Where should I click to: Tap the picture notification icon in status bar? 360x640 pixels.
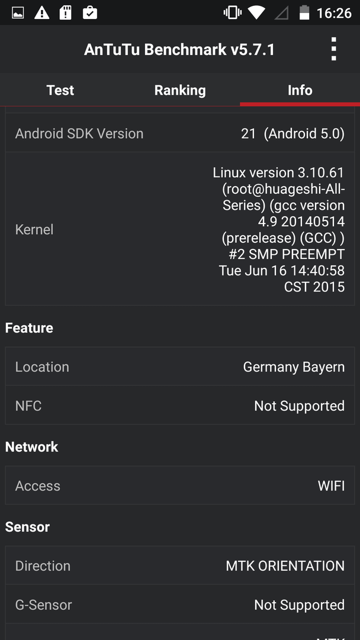[18, 13]
